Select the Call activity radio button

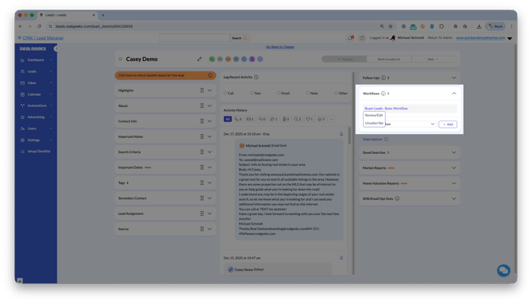[226, 93]
